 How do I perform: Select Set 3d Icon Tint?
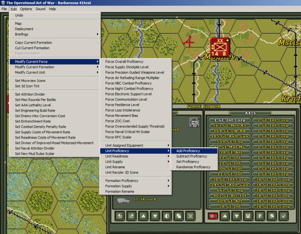[55, 86]
